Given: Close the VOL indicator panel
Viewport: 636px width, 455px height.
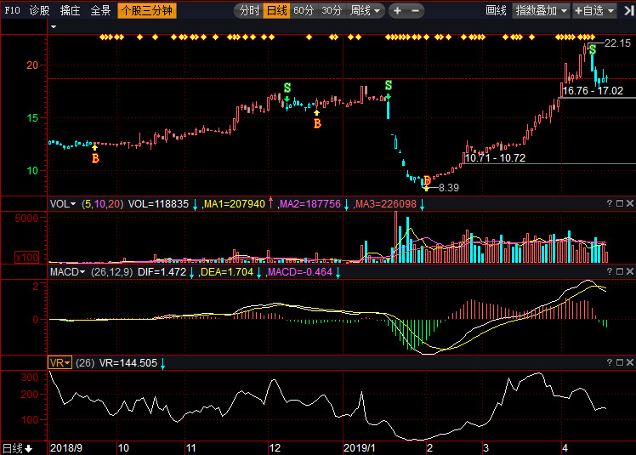Looking at the screenshot, I should point(629,204).
